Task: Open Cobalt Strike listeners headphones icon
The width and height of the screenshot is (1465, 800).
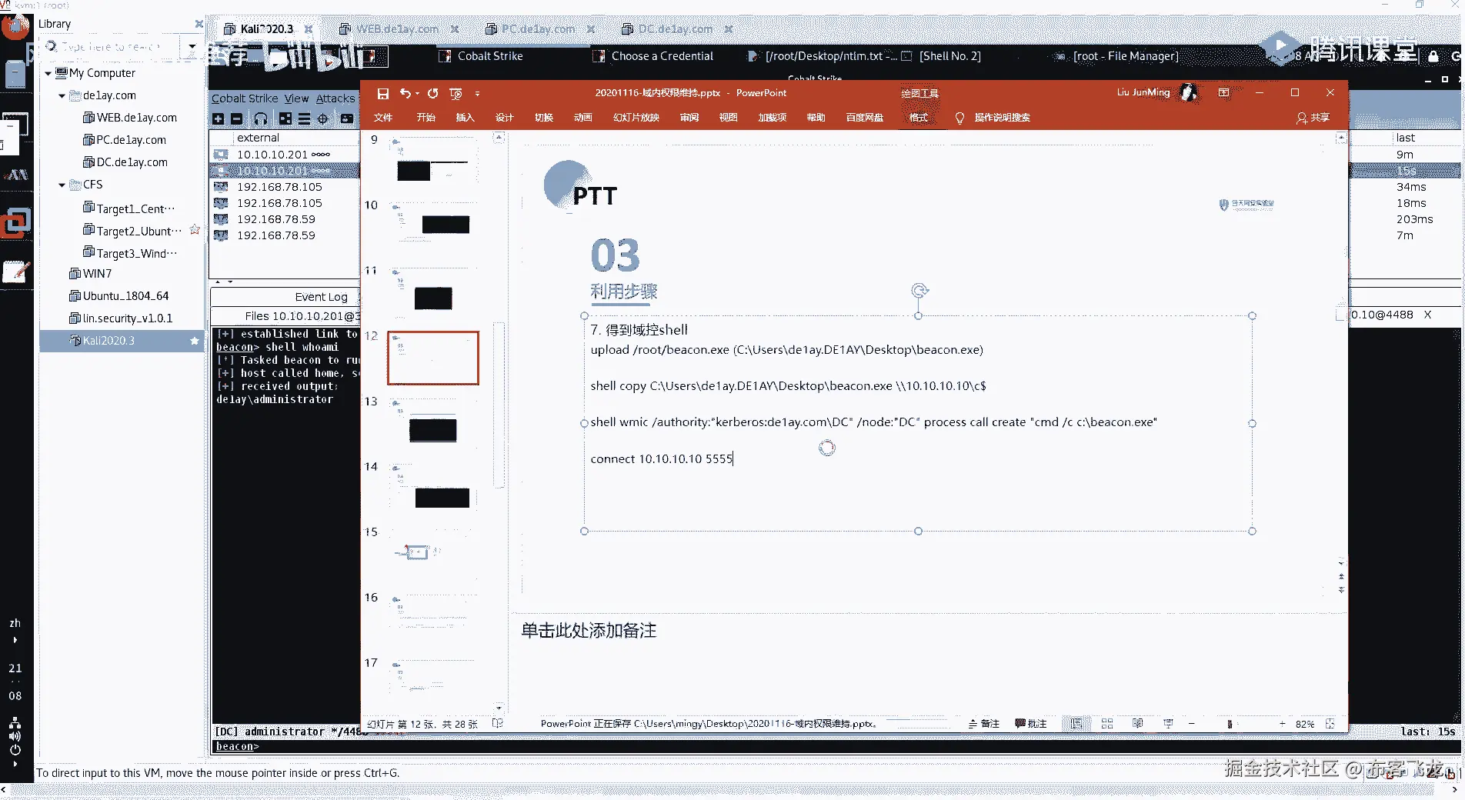Action: [261, 118]
